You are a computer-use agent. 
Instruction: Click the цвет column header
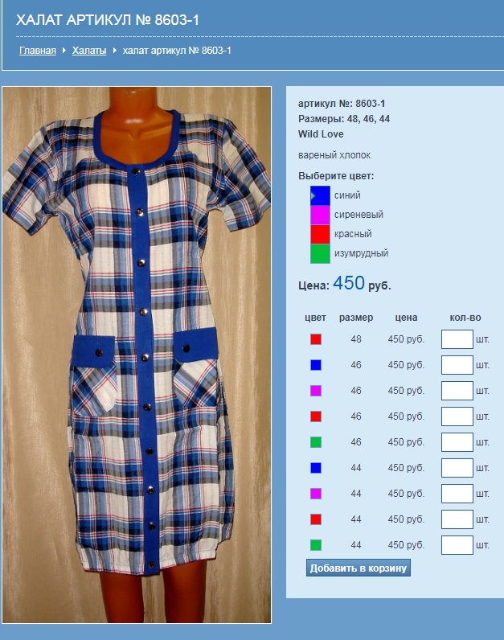(315, 318)
